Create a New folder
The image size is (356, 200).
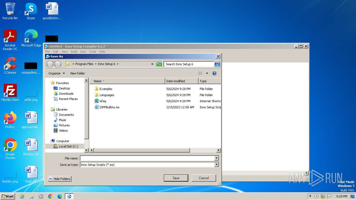pyautogui.click(x=78, y=73)
